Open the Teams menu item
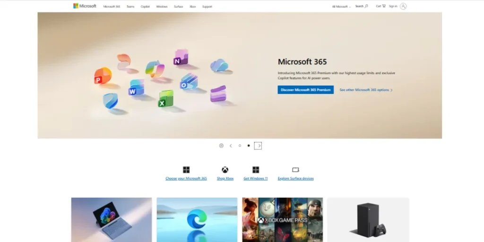This screenshot has width=484, height=242. click(x=130, y=7)
